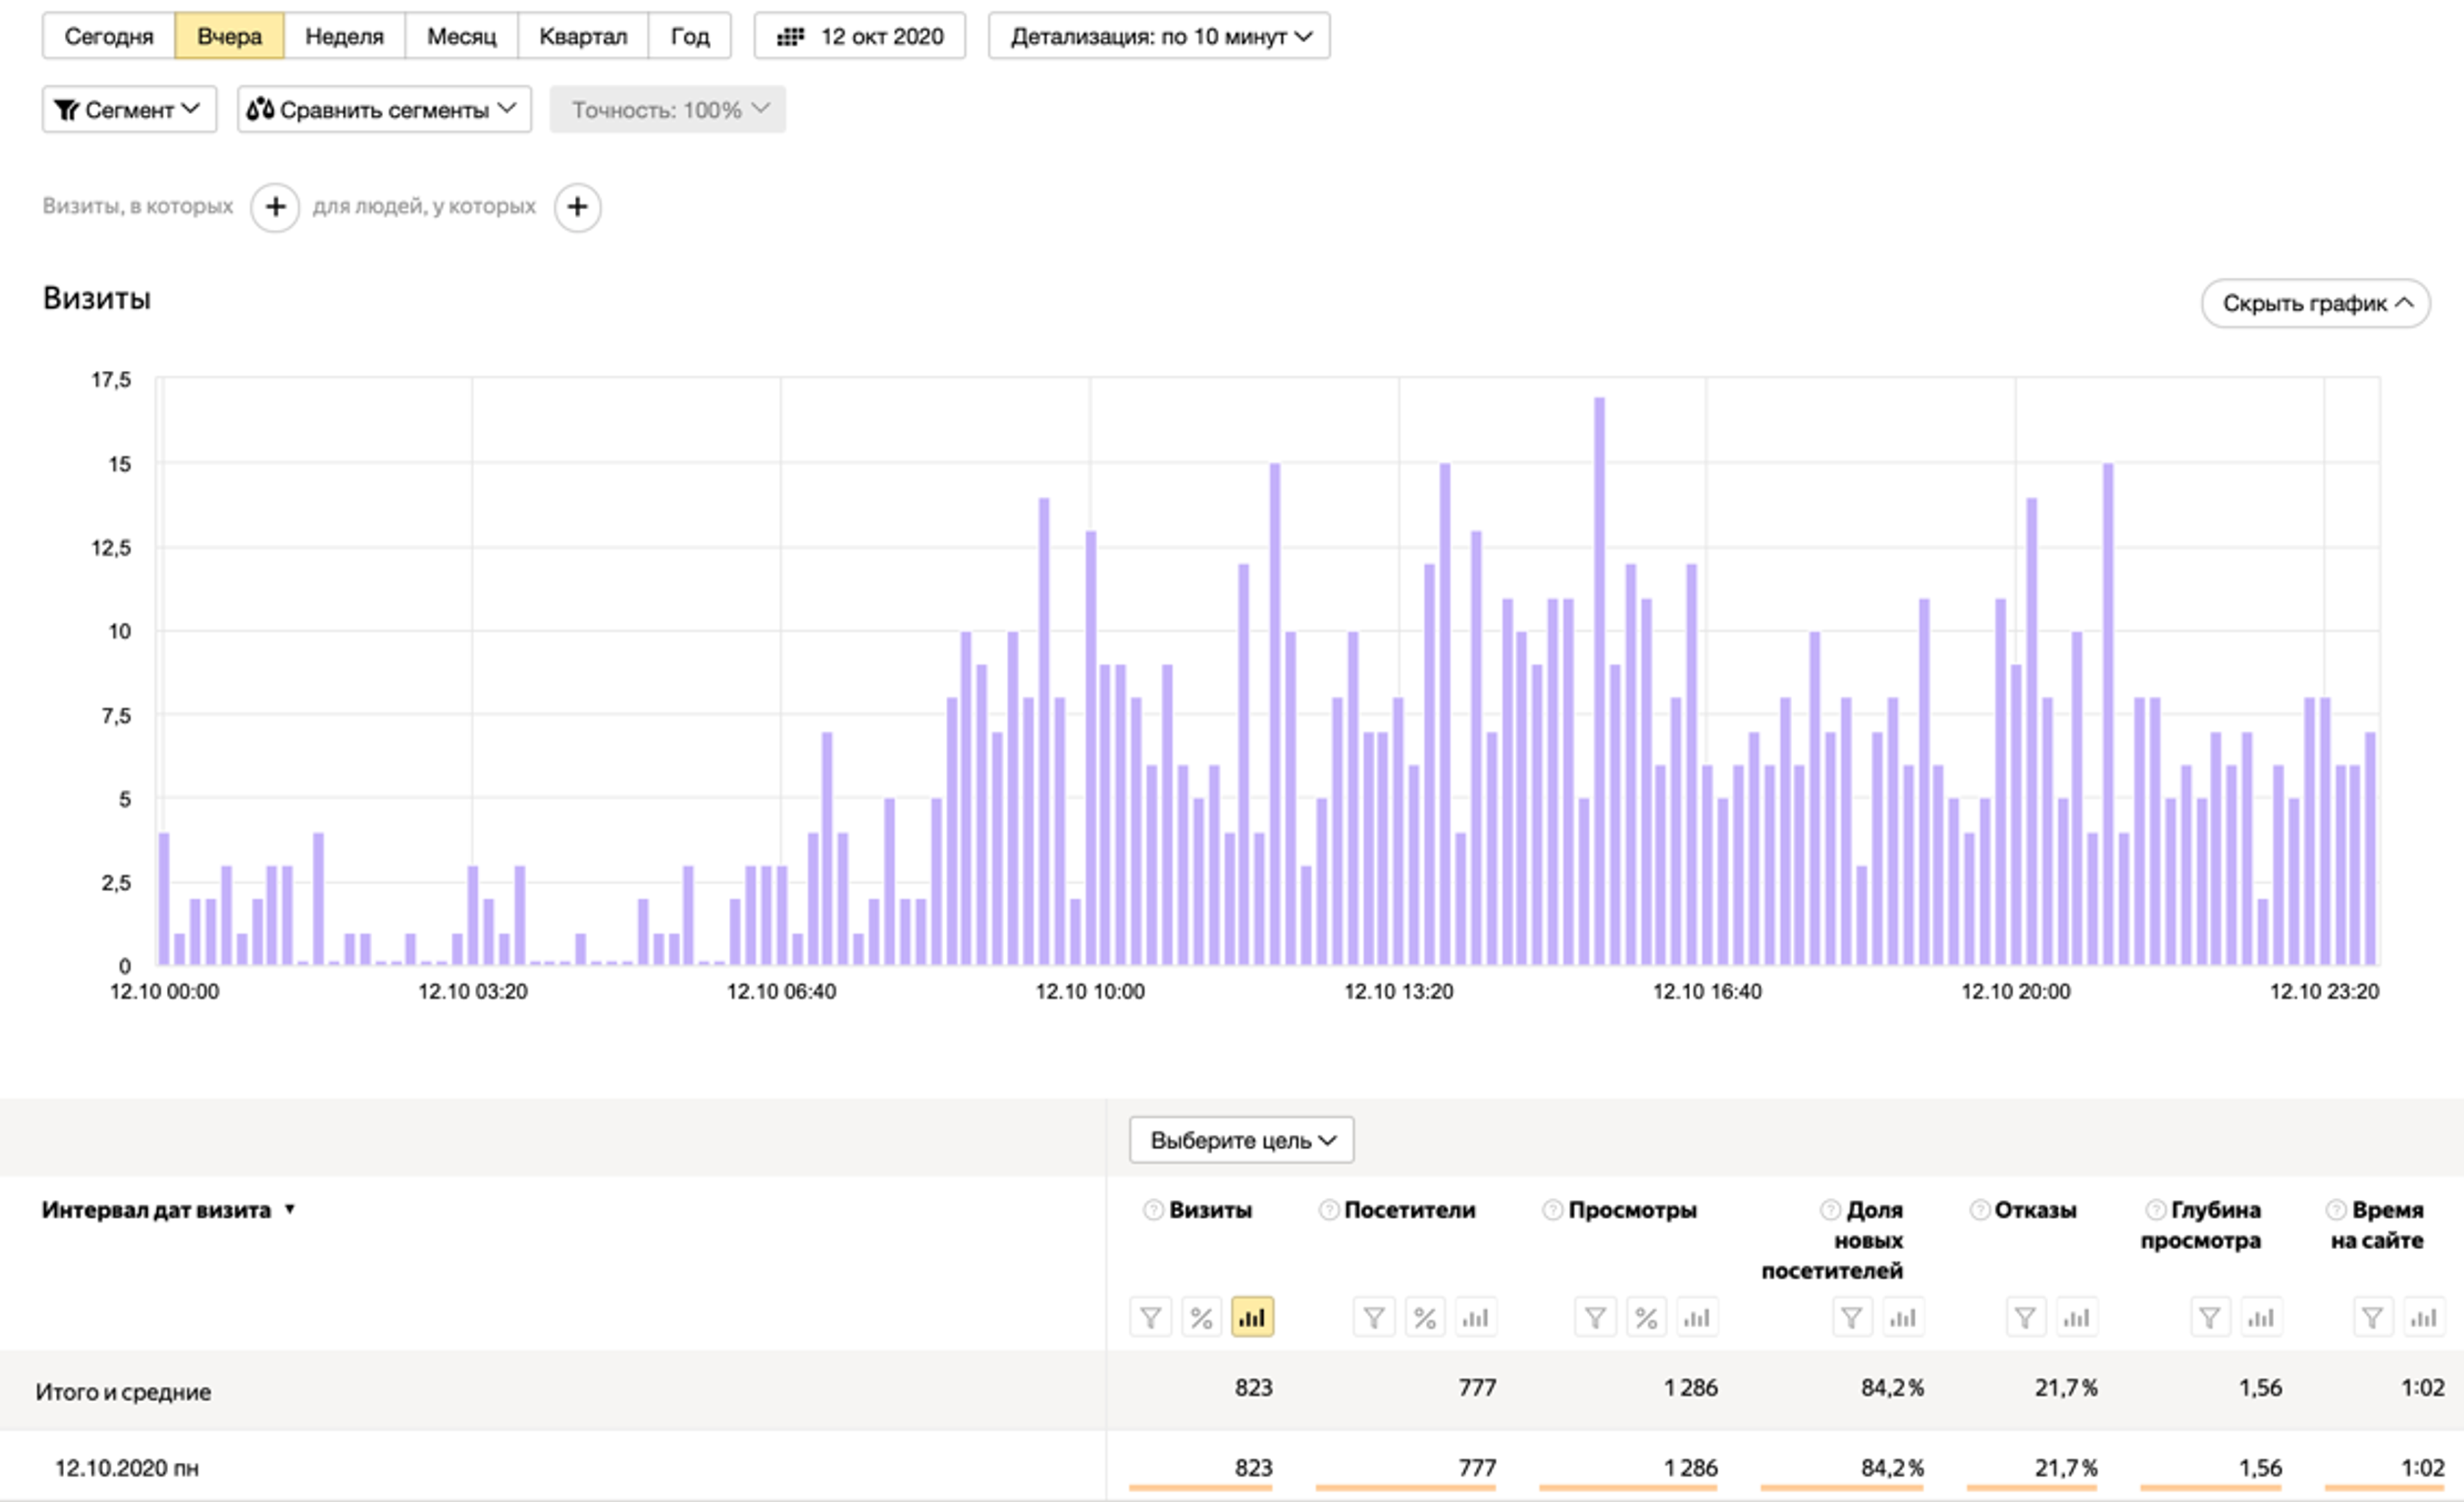This screenshot has width=2464, height=1502.
Task: Toggle the percent icon under Визиты column
Action: click(x=1201, y=1318)
